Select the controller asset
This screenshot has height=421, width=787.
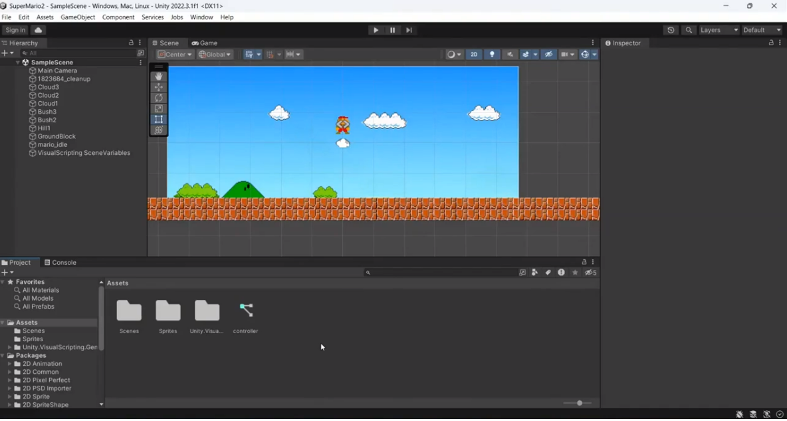coord(245,317)
